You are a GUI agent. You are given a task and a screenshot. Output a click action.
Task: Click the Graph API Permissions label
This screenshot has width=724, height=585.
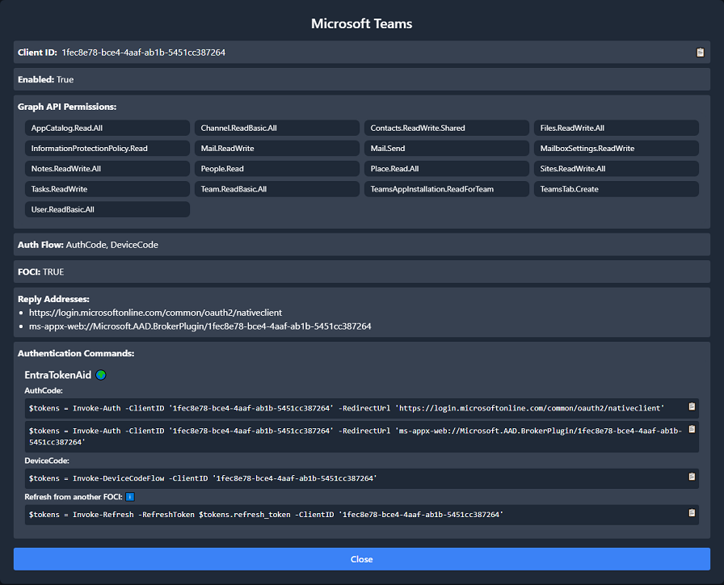click(x=67, y=107)
